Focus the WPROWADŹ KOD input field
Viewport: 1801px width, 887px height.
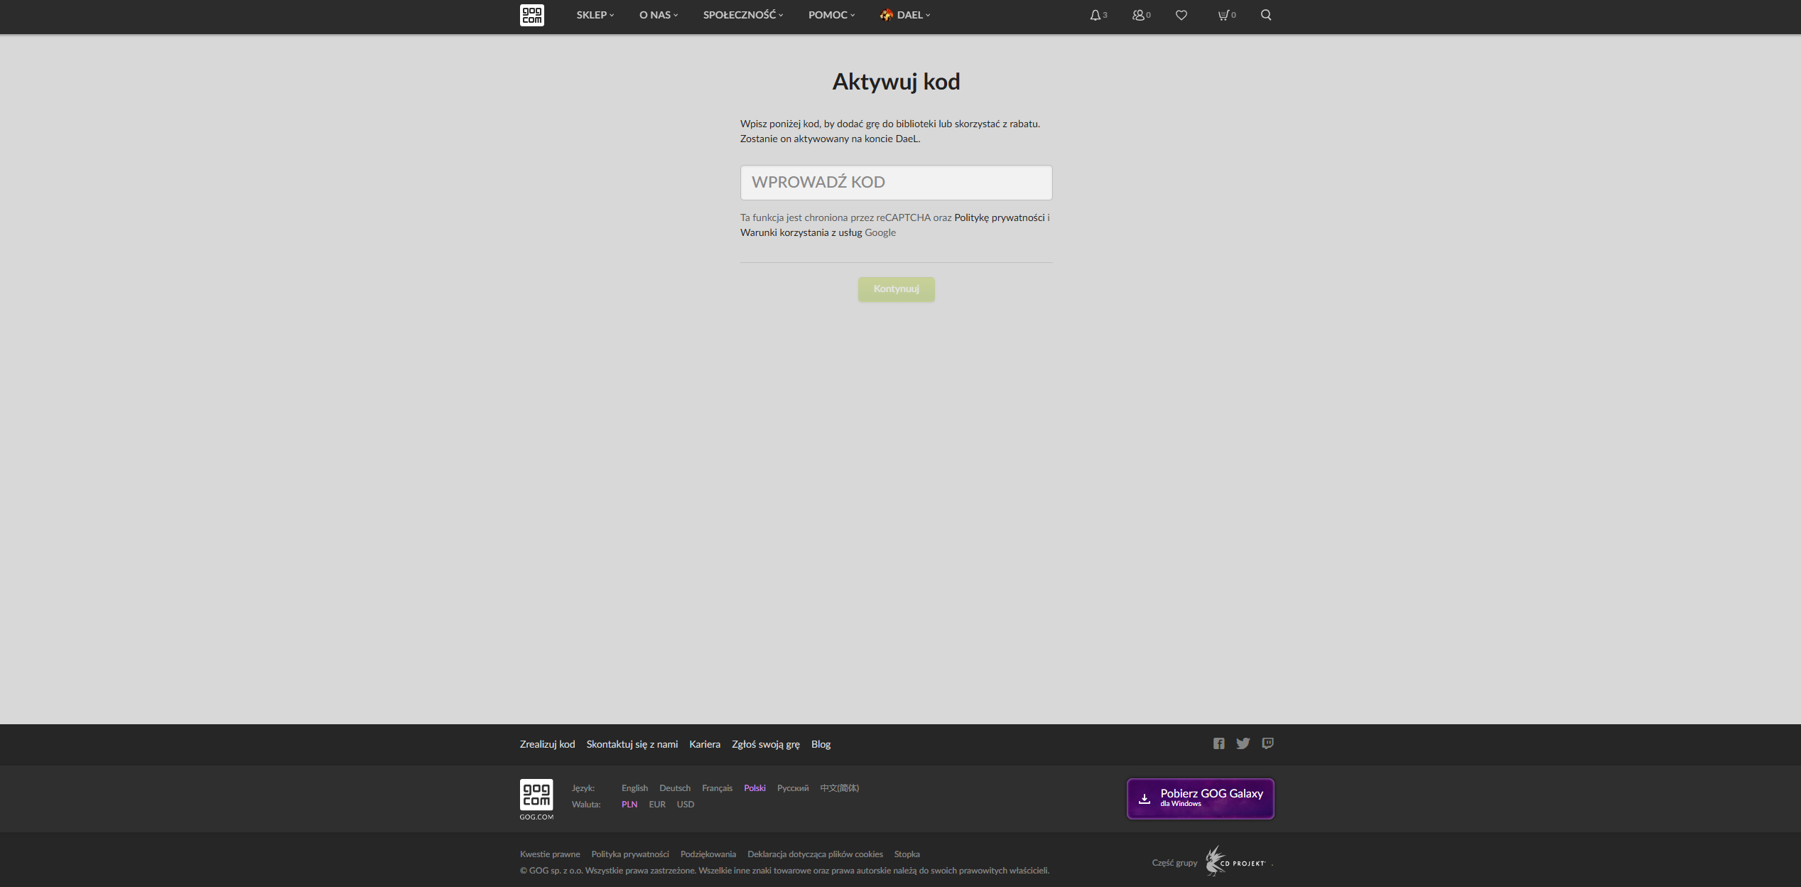point(896,183)
